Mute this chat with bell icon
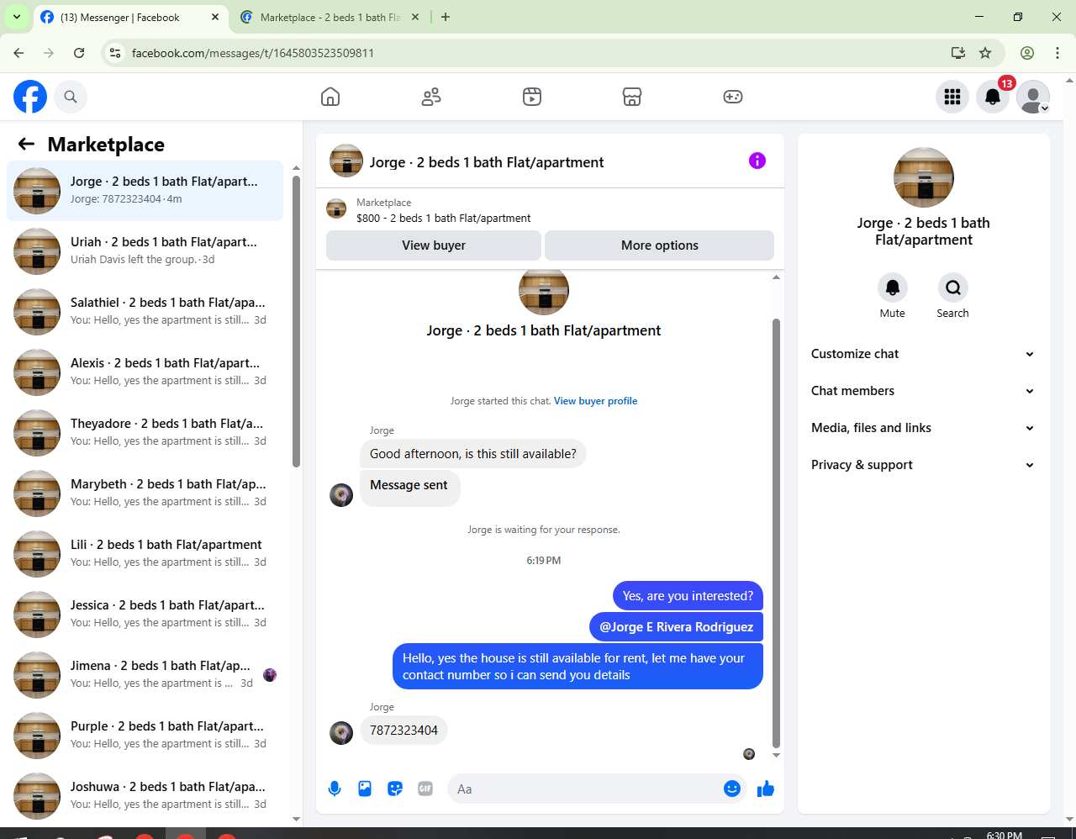 (x=893, y=288)
